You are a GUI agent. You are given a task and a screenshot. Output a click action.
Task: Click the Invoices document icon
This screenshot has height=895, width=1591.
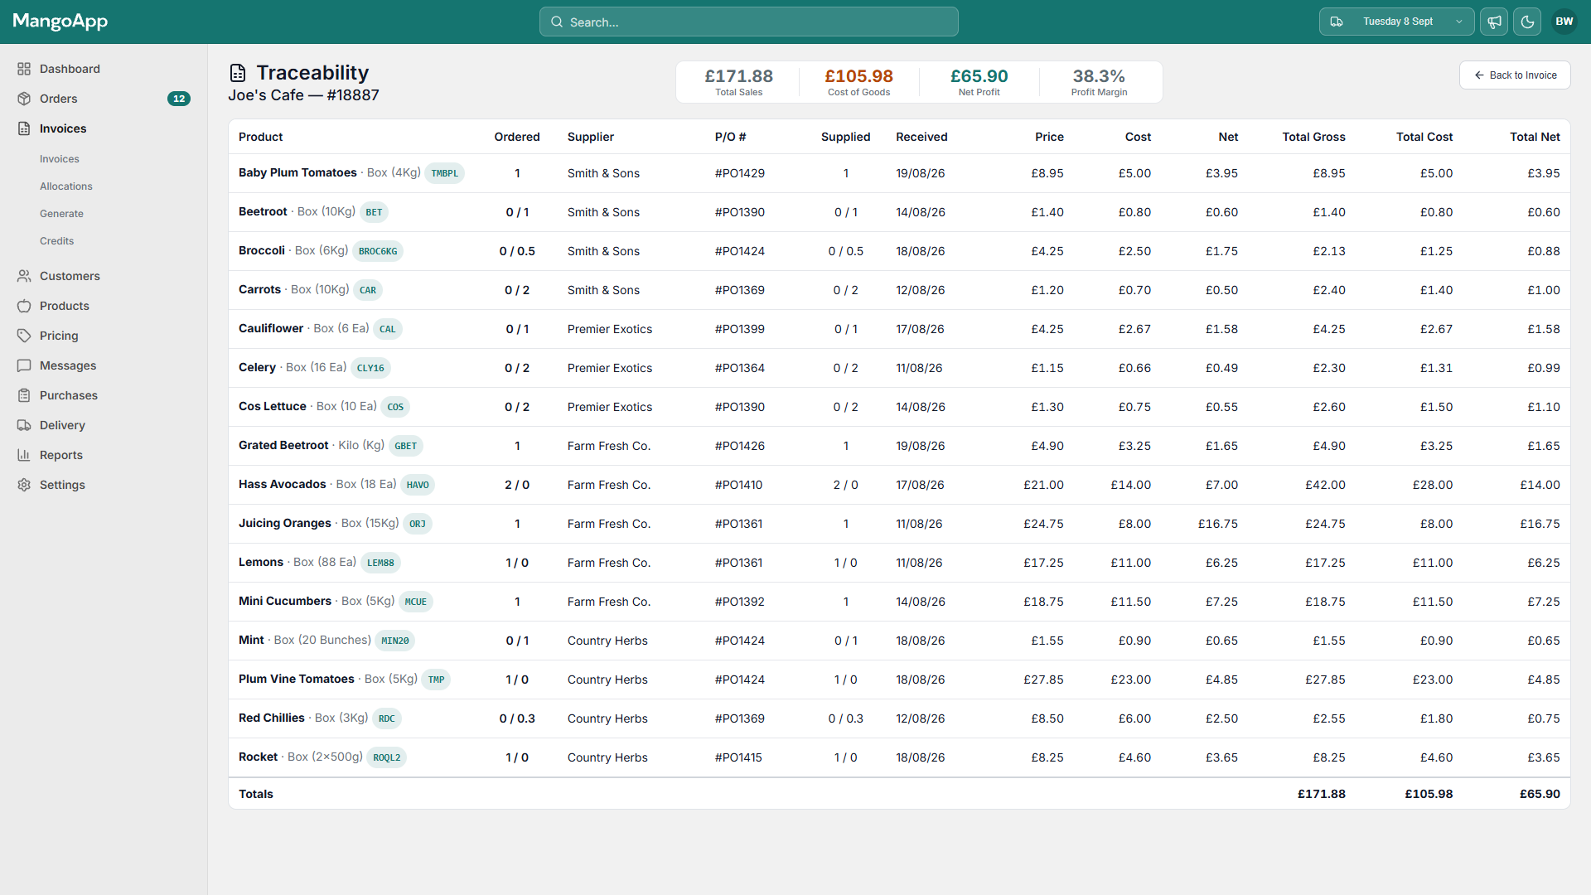click(x=24, y=128)
